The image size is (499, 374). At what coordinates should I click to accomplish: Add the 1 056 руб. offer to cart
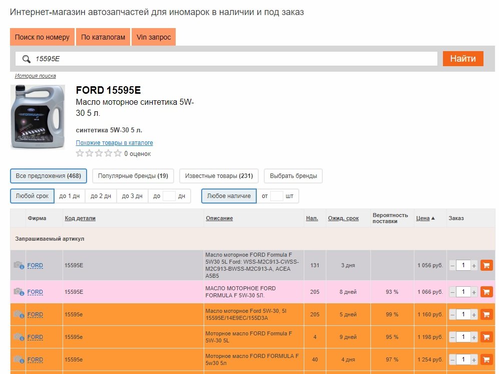point(486,265)
